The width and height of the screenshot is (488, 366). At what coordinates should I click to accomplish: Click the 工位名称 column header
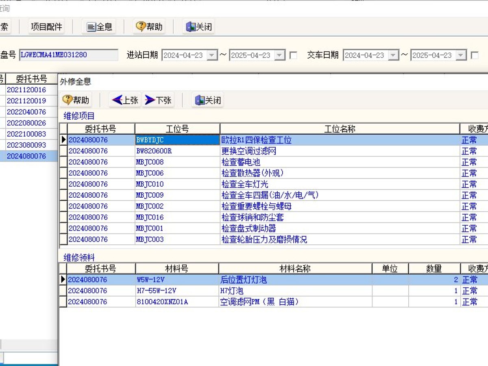[x=340, y=129]
